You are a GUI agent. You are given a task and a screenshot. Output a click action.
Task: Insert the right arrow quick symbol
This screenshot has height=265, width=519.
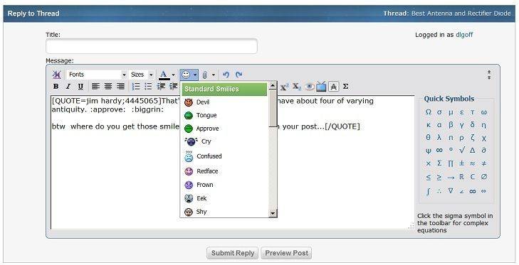[x=451, y=178]
